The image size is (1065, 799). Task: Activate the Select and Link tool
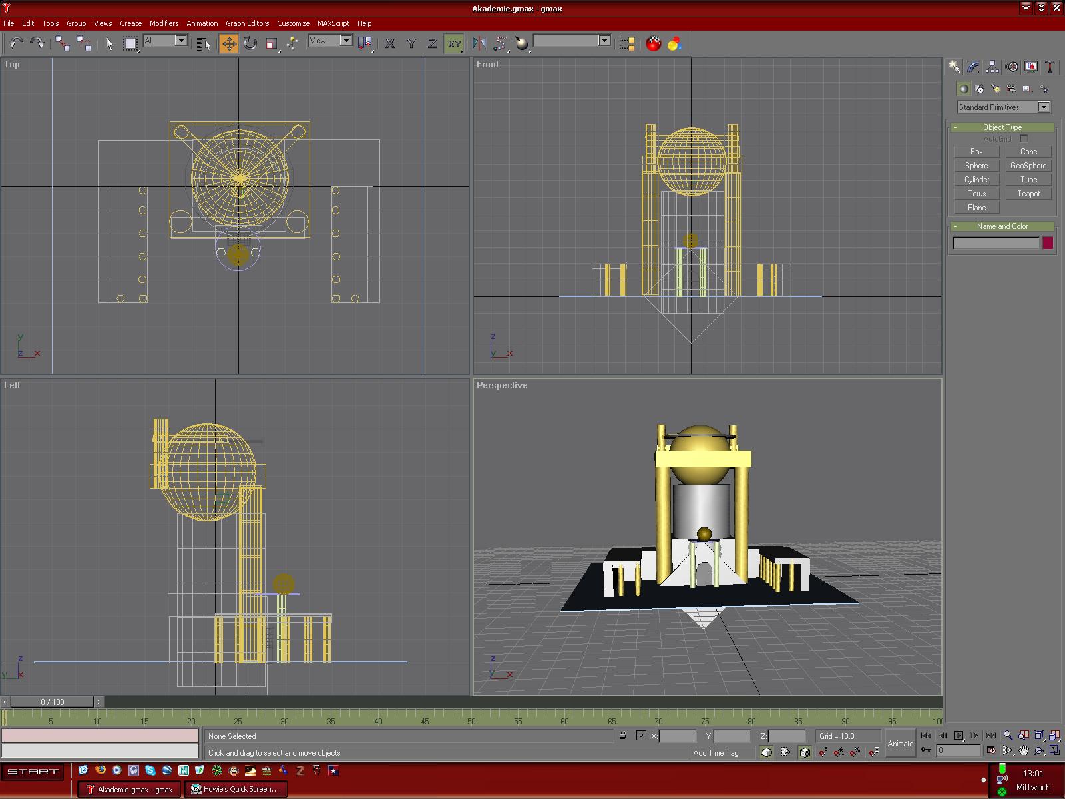point(63,43)
